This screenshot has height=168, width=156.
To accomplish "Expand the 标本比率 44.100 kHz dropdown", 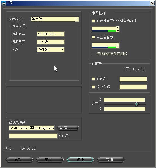I will click(x=51, y=34).
